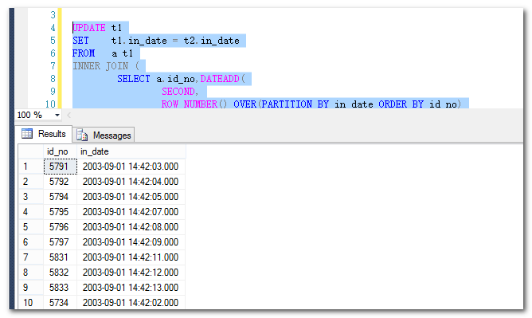Click the DATEADD function in line 8
This screenshot has width=532, height=318.
[220, 79]
